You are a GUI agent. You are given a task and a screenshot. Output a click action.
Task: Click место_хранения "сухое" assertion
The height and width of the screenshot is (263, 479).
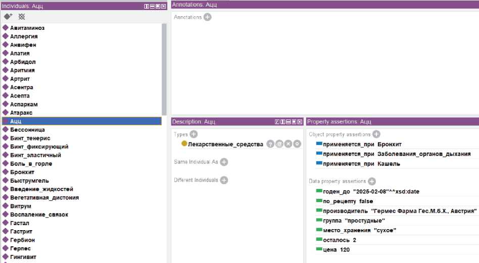click(x=360, y=230)
